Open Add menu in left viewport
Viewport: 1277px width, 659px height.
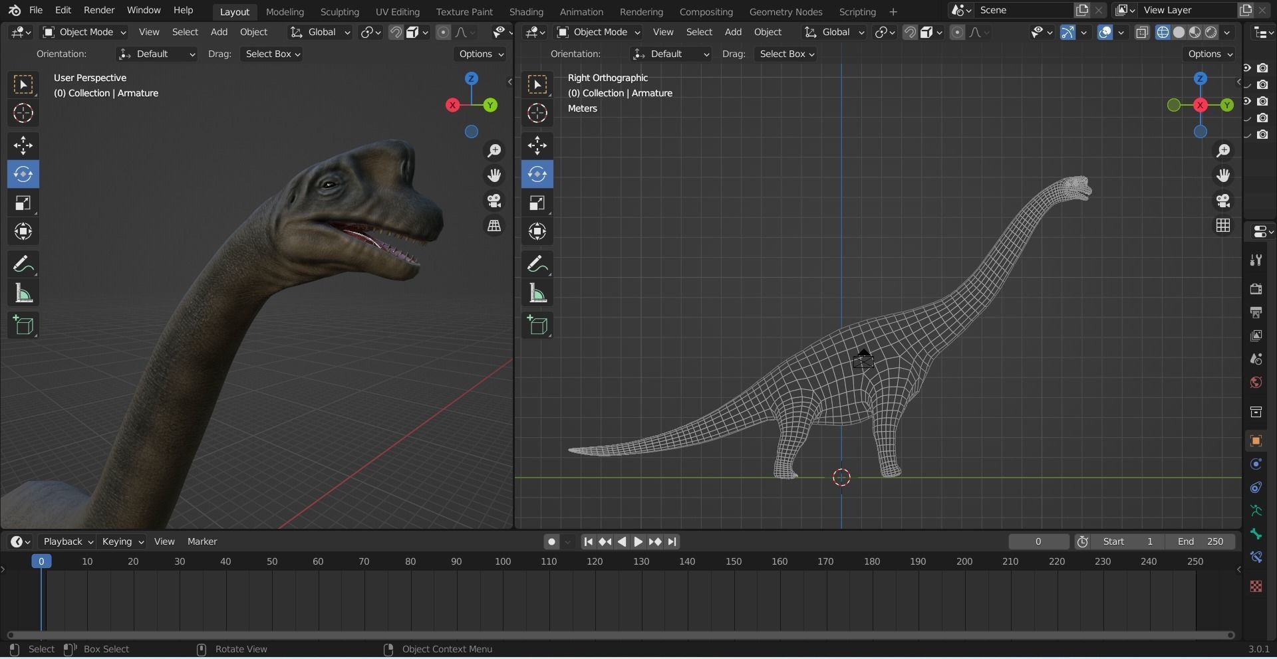point(219,32)
